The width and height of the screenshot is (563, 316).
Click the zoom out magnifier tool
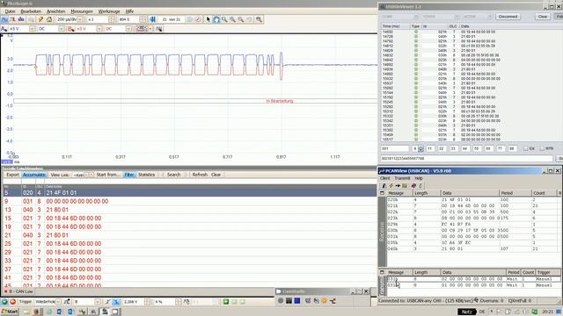pos(241,19)
